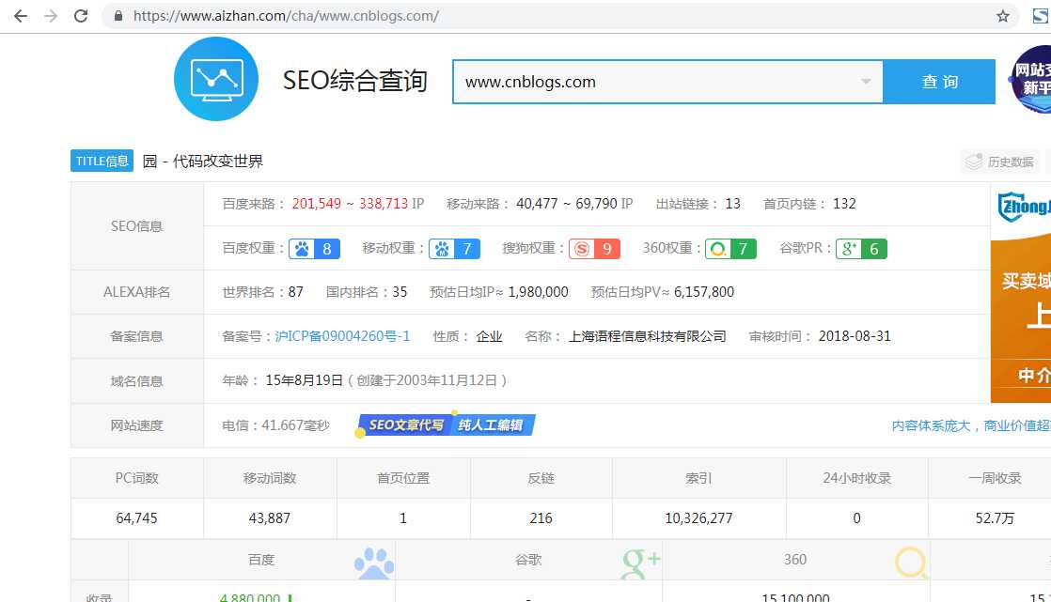Reload the page with refresh icon
This screenshot has width=1051, height=602.
pyautogui.click(x=81, y=16)
